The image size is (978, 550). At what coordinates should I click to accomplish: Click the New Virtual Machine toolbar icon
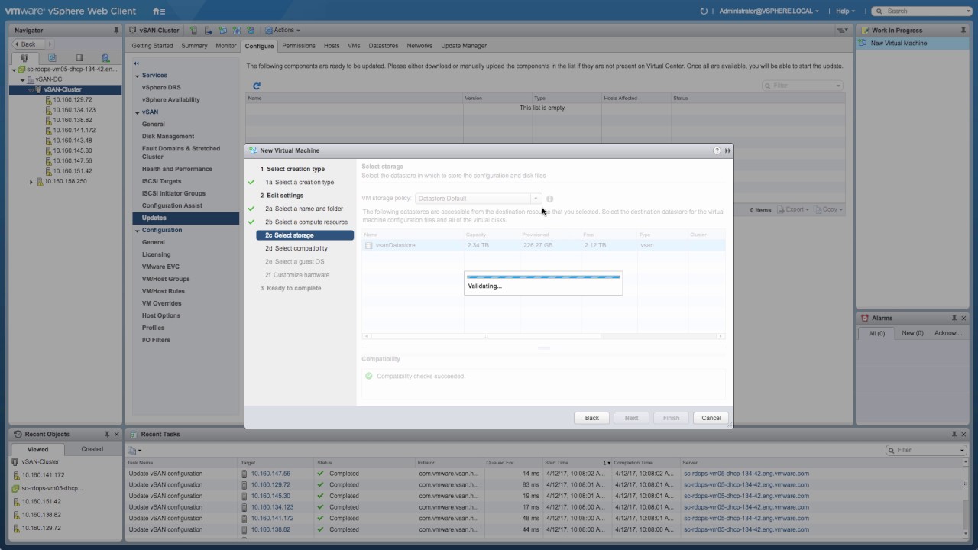coord(222,31)
